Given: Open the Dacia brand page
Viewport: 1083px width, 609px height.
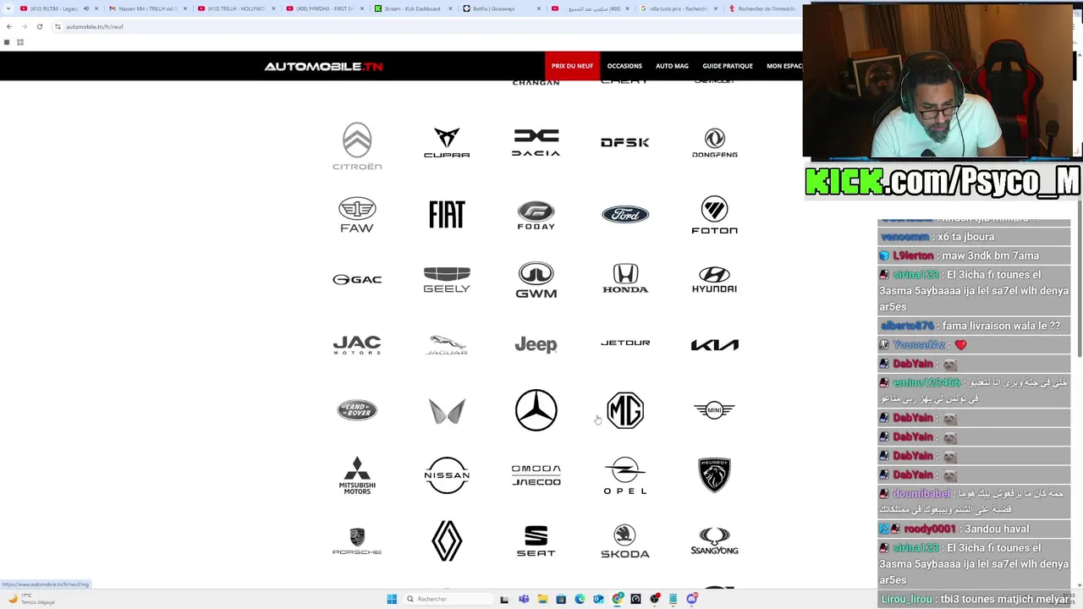Looking at the screenshot, I should pyautogui.click(x=536, y=143).
